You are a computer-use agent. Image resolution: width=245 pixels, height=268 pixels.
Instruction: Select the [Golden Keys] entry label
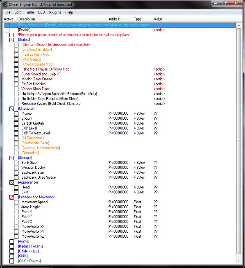29,251
